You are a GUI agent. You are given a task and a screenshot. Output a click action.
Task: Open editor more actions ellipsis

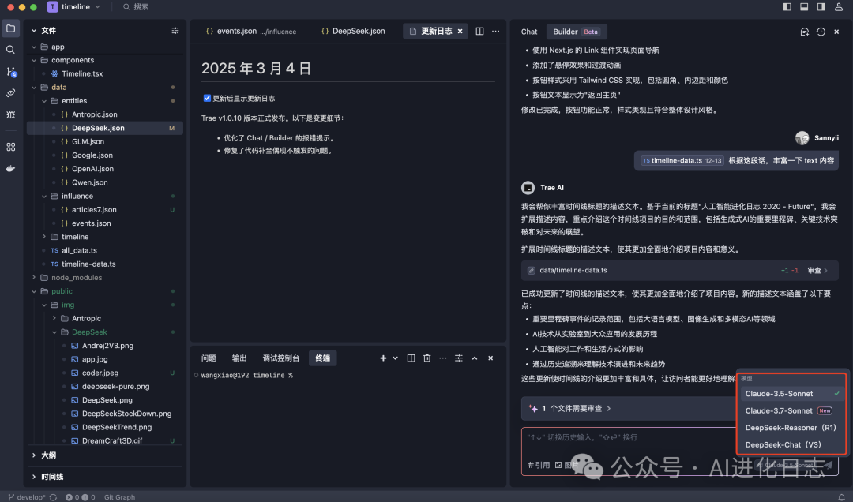click(495, 31)
